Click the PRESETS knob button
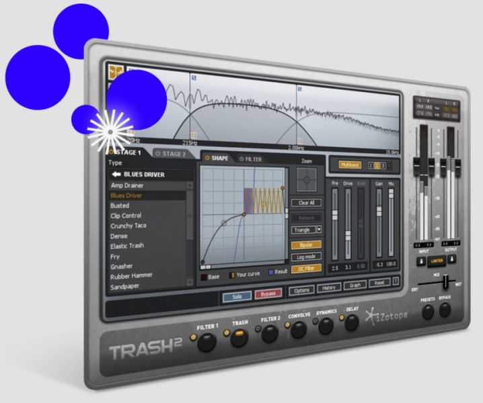Image resolution: width=483 pixels, height=403 pixels. pyautogui.click(x=428, y=312)
